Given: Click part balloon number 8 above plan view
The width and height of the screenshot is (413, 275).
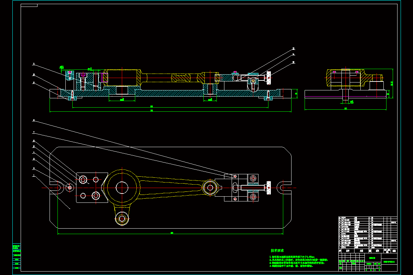Looking at the screenshot, I should (x=34, y=120).
